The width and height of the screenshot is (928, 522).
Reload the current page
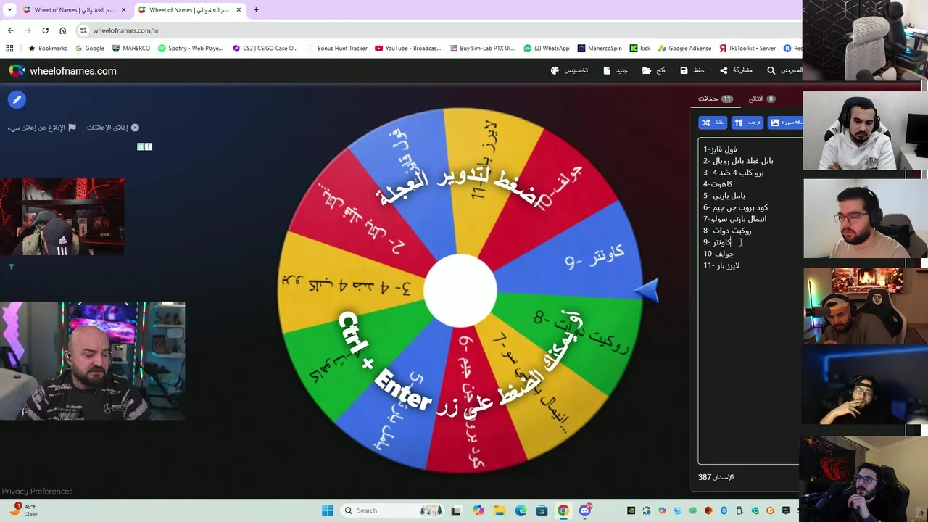click(x=45, y=30)
